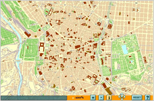Select the large blue lake in the east park
Image resolution: width=154 pixels, height=101 pixels.
125,49
